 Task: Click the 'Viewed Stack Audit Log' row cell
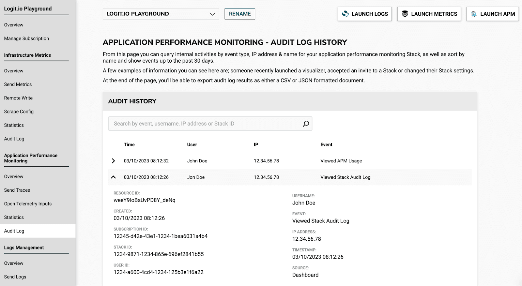345,177
